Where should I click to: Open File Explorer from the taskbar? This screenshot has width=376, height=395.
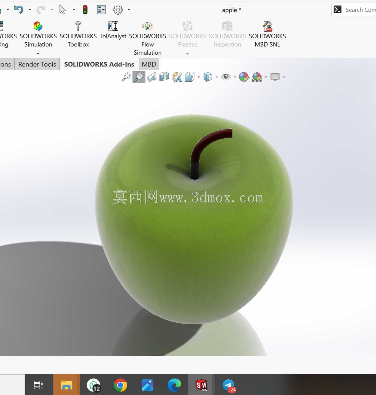(x=66, y=385)
